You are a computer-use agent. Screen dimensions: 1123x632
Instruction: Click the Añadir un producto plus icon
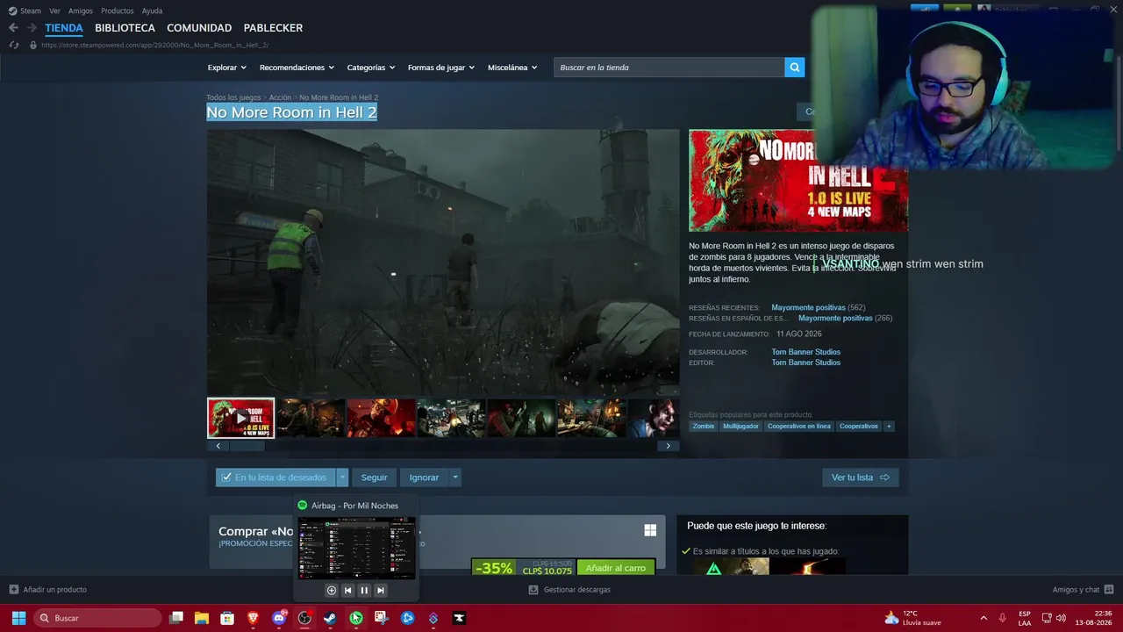tap(13, 590)
